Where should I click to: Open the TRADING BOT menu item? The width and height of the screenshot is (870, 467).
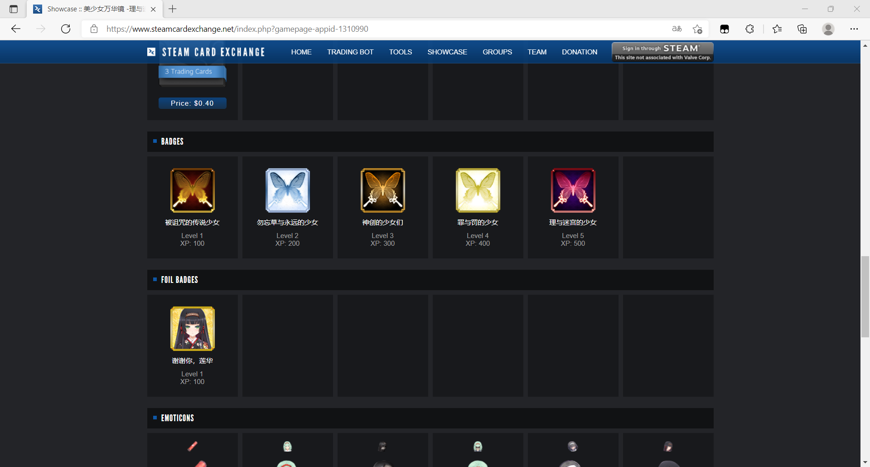point(350,52)
